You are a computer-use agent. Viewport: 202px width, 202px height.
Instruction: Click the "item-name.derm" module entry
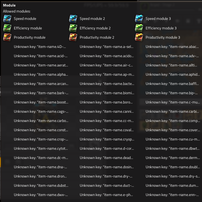[173, 158]
